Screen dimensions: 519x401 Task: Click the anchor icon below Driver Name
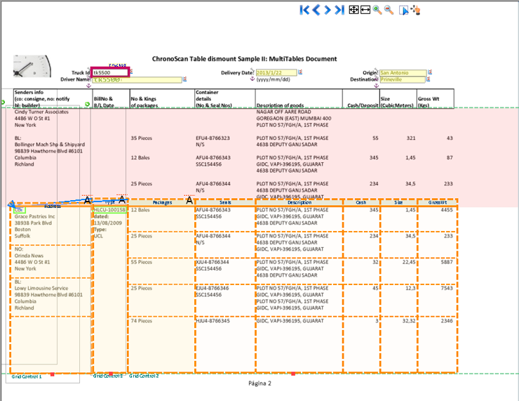88,86
